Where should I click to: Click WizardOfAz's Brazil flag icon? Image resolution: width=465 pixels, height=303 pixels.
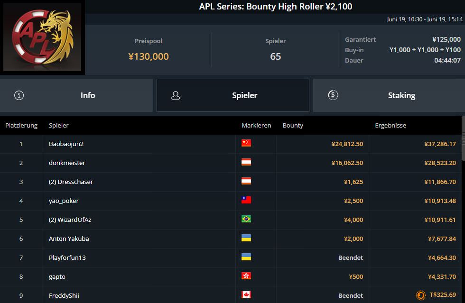[246, 219]
